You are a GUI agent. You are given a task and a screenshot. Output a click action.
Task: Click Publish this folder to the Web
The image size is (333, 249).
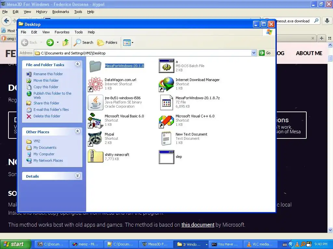pyautogui.click(x=52, y=96)
